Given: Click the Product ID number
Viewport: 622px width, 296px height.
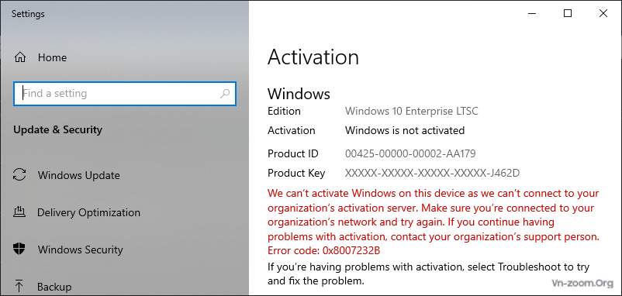Looking at the screenshot, I should point(410,153).
